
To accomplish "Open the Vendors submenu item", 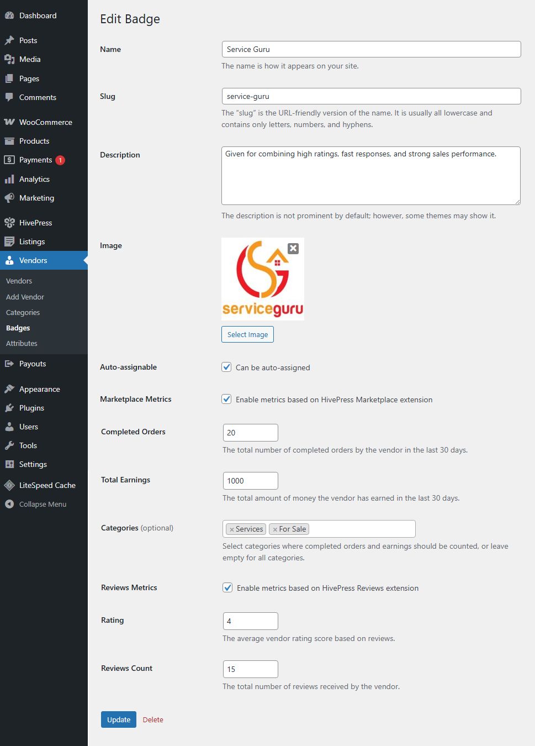I will tap(19, 281).
